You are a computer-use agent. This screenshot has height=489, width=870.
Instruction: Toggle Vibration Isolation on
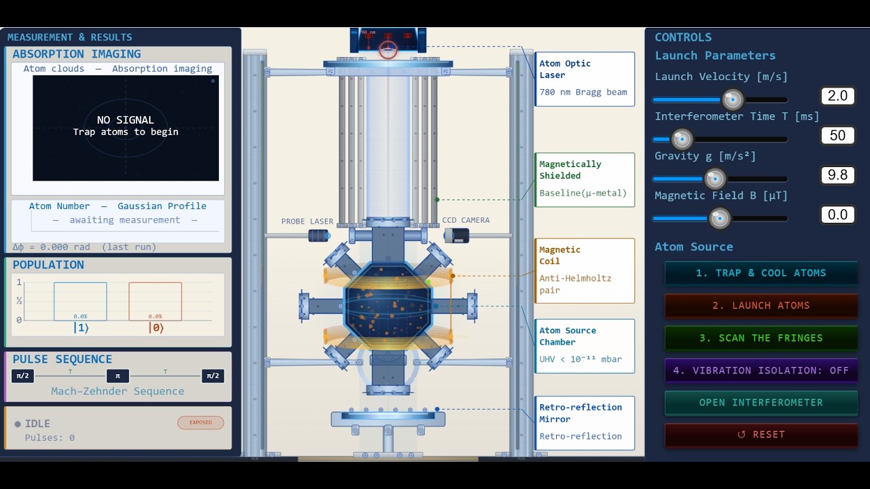[761, 370]
